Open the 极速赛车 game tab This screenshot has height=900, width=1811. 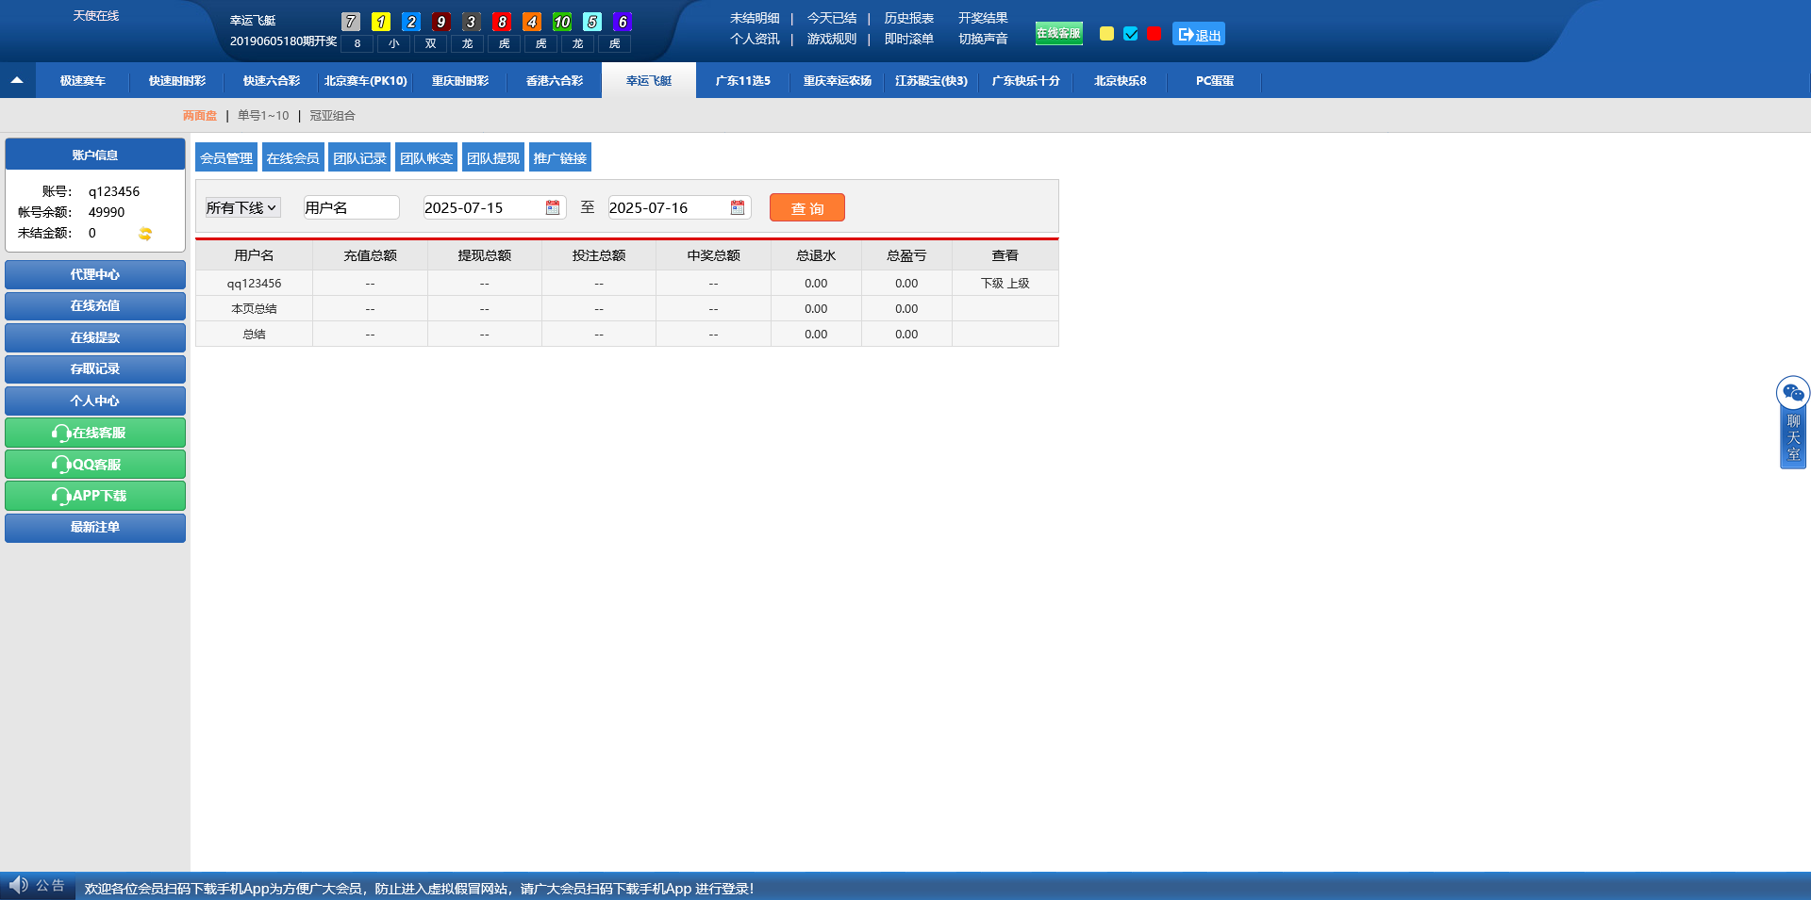point(83,81)
